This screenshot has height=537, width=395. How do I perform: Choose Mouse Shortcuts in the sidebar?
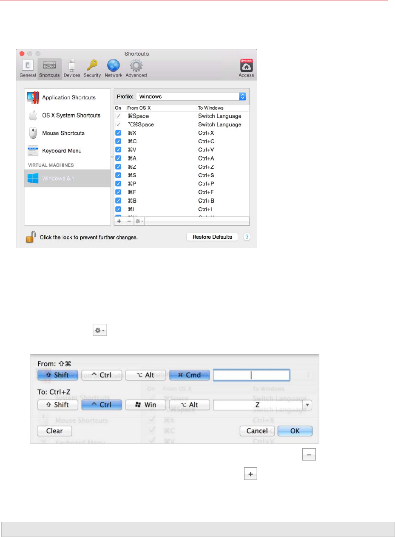coord(68,133)
